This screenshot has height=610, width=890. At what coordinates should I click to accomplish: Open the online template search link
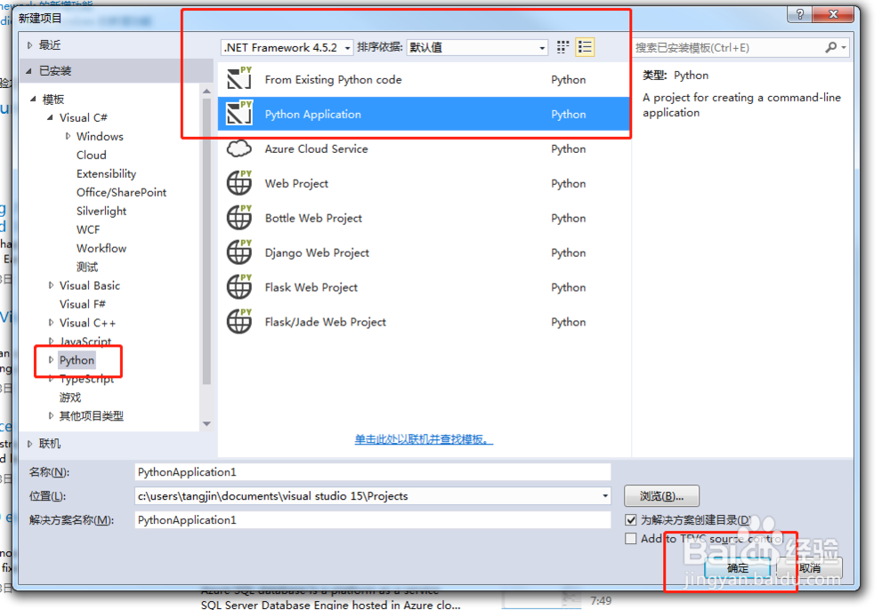424,439
